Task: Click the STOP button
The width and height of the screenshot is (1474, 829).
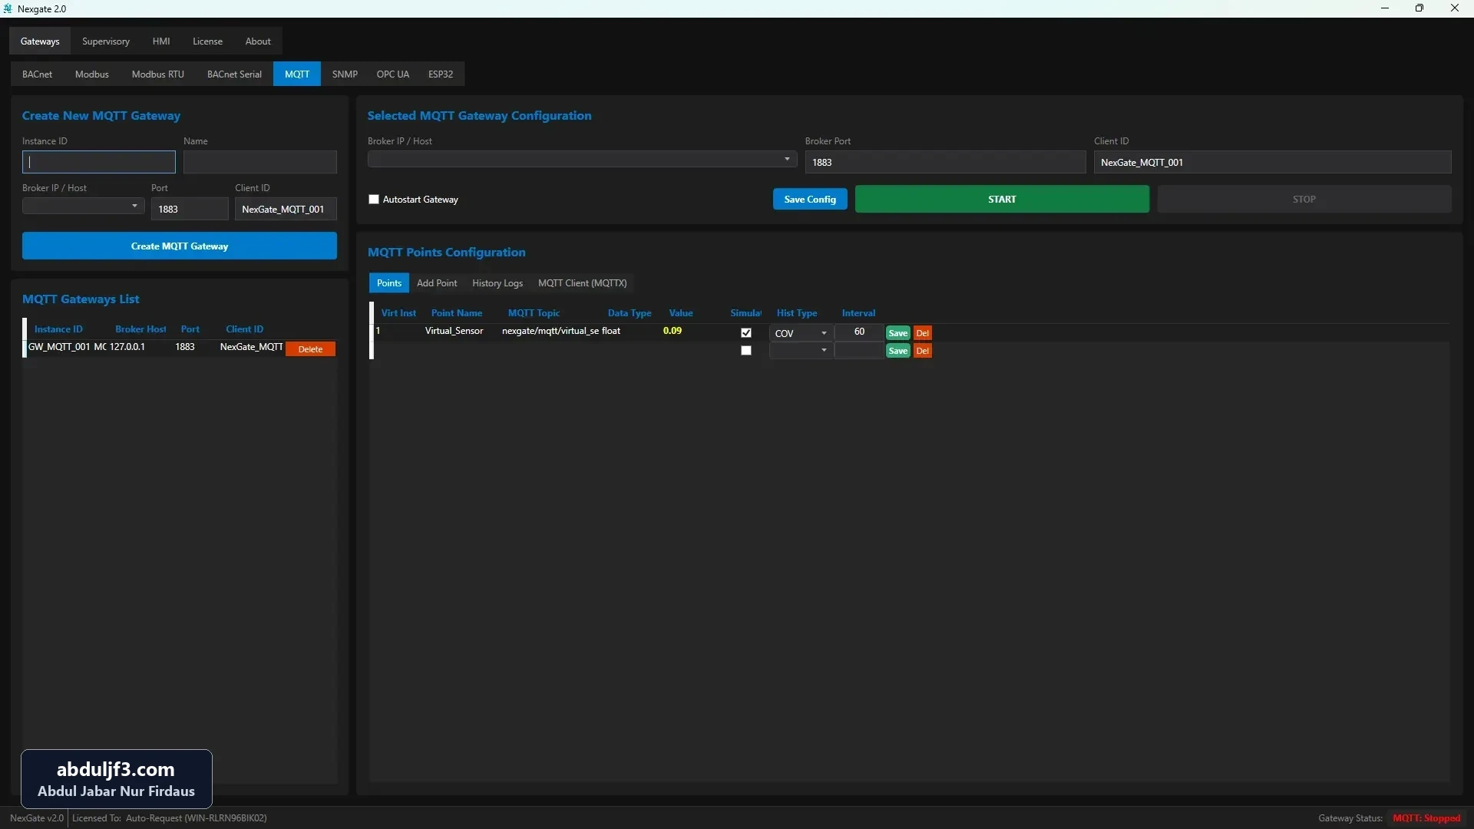Action: pos(1304,200)
